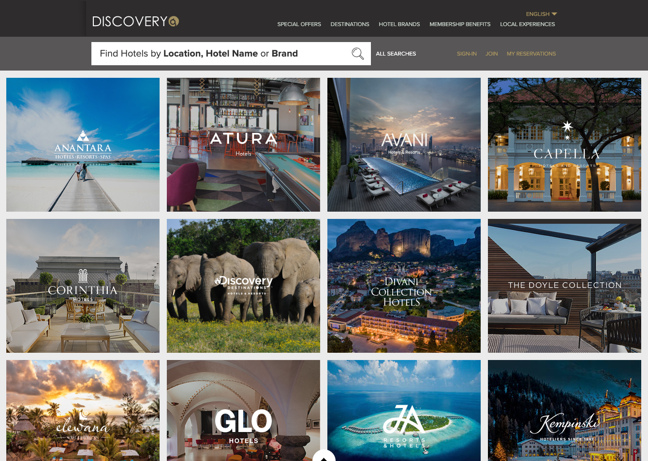
Task: Click the Join link
Action: point(491,54)
